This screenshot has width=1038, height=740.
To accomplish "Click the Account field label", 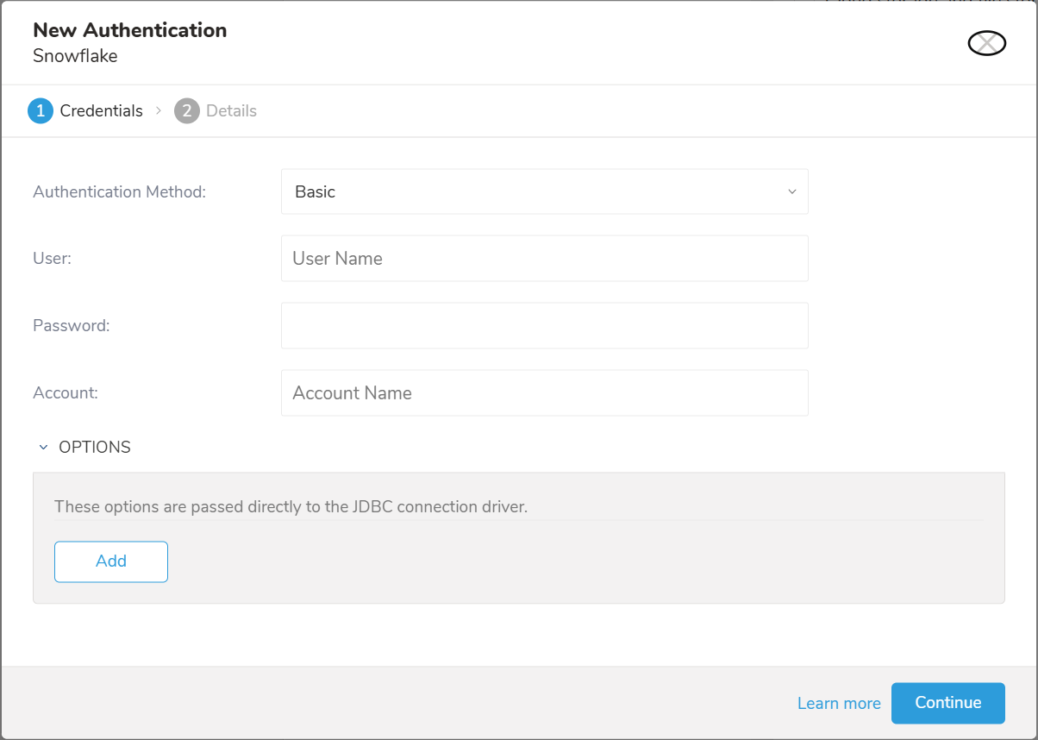I will [x=66, y=393].
